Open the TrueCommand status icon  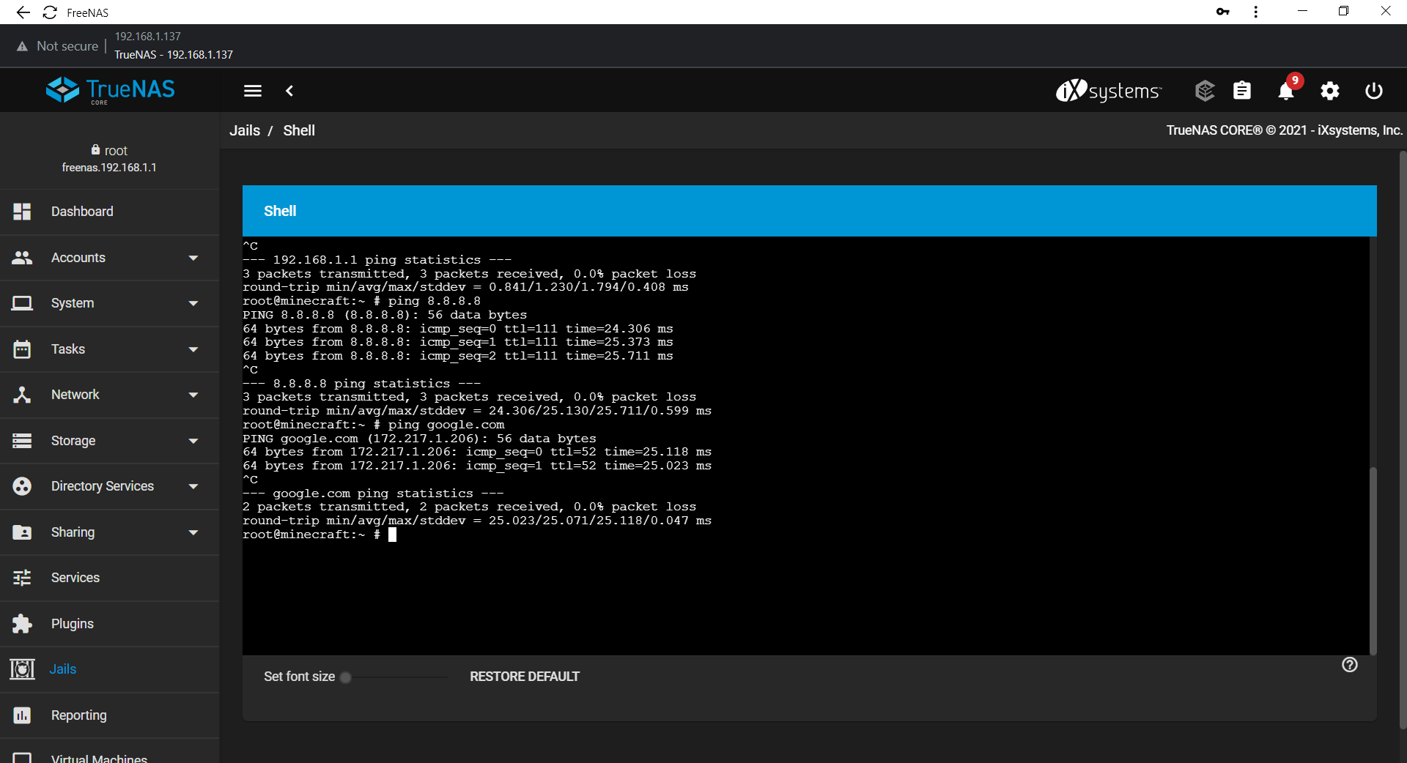point(1205,91)
